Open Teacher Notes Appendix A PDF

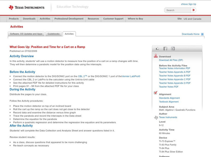[175, 72]
